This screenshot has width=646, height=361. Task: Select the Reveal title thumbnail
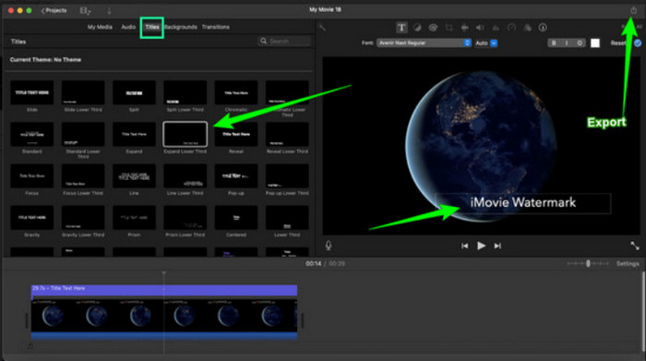tap(236, 135)
